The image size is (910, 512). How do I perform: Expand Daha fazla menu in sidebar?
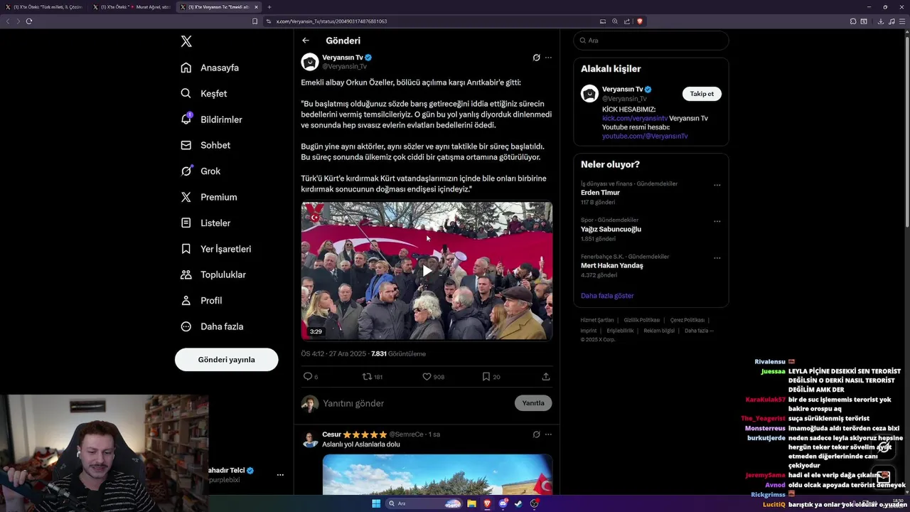(x=212, y=326)
